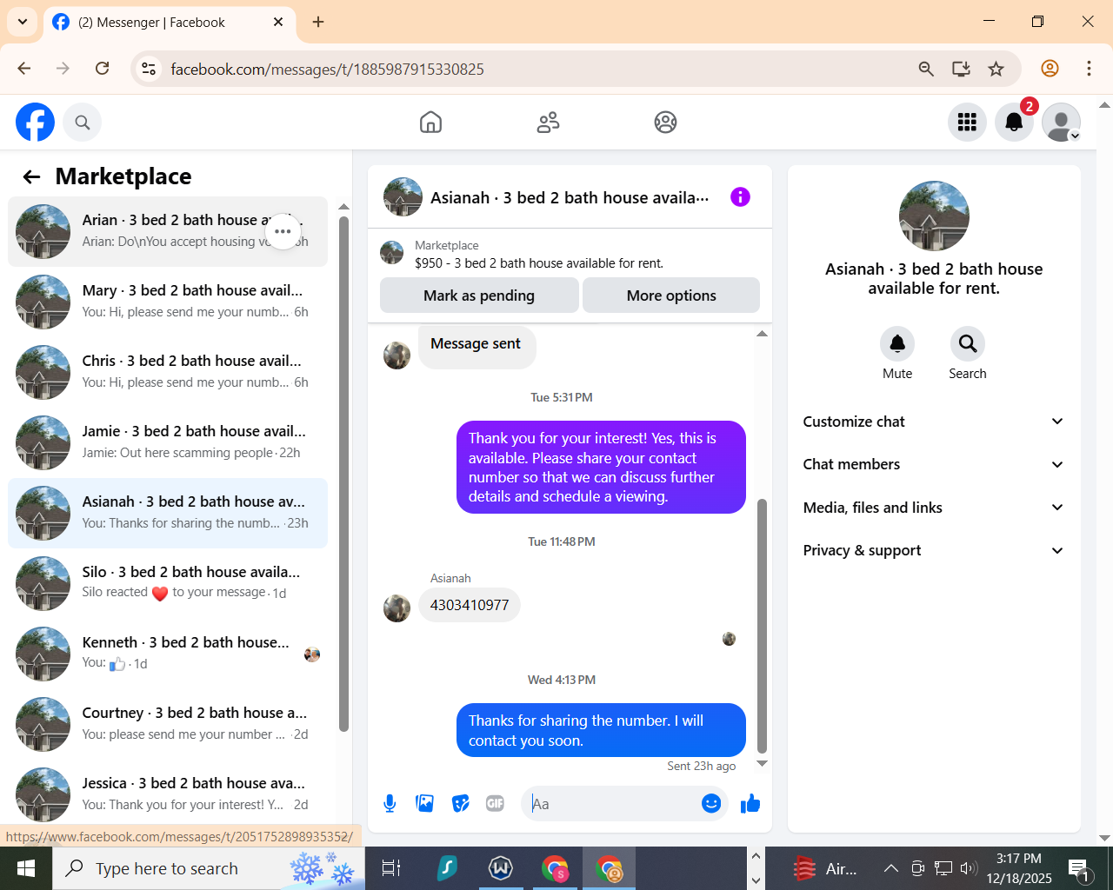Reload the Facebook page

pos(102,69)
